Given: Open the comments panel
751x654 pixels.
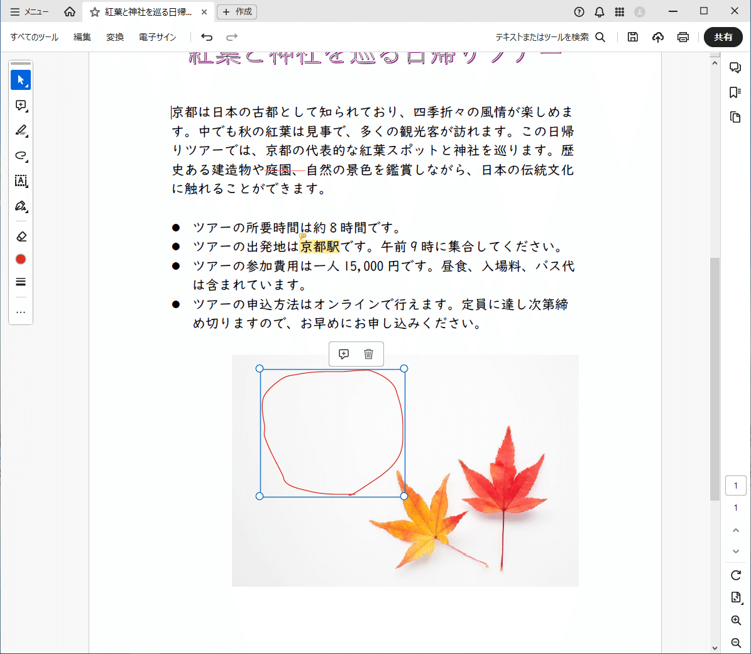Looking at the screenshot, I should point(735,67).
